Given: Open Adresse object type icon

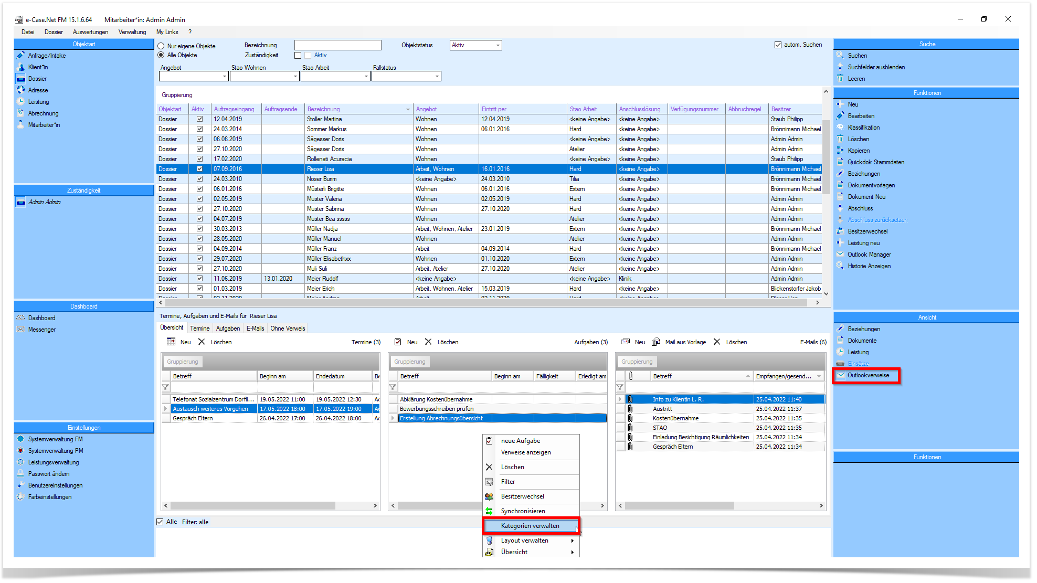Looking at the screenshot, I should point(20,90).
